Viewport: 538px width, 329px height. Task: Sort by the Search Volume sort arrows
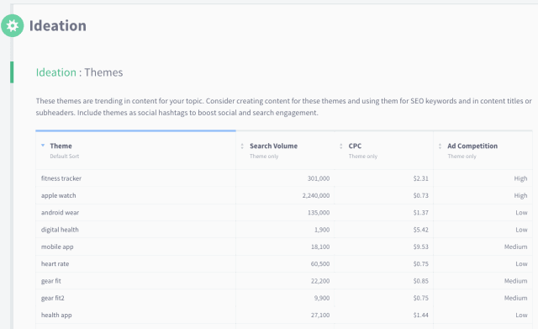(242, 146)
